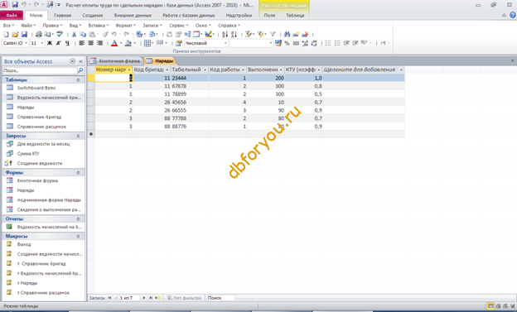Screen dimensions: 517x312
Task: Open the Сумма КТУ query
Action: (28, 154)
